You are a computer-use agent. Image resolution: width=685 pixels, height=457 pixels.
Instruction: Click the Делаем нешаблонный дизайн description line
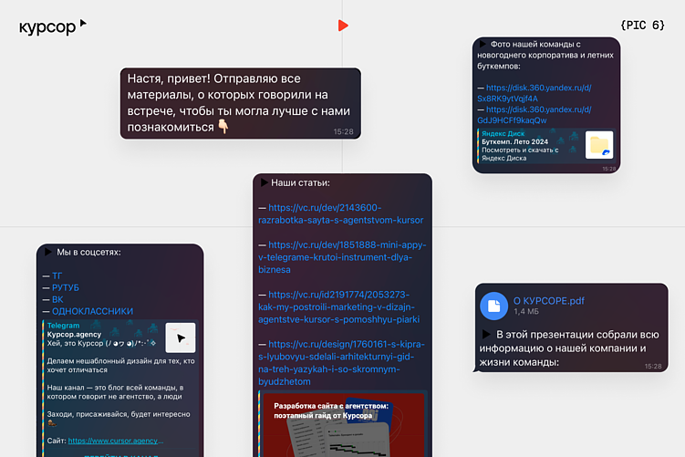click(x=121, y=365)
